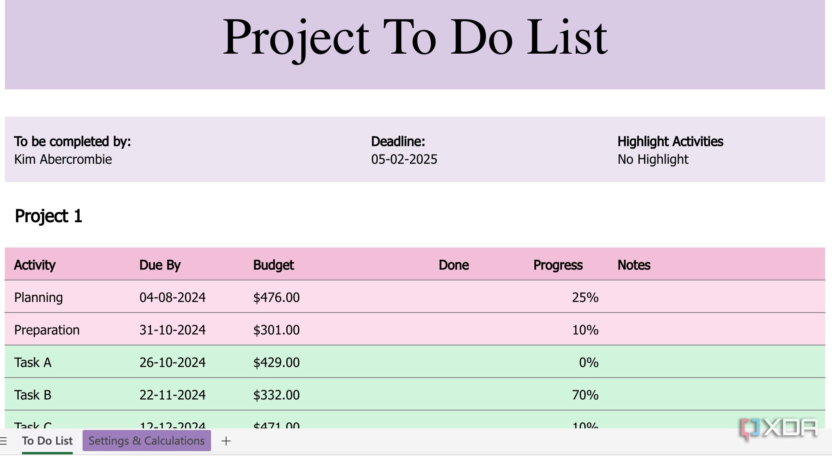Select the deadline date 05-02-2025 cell
832x456 pixels.
(404, 159)
